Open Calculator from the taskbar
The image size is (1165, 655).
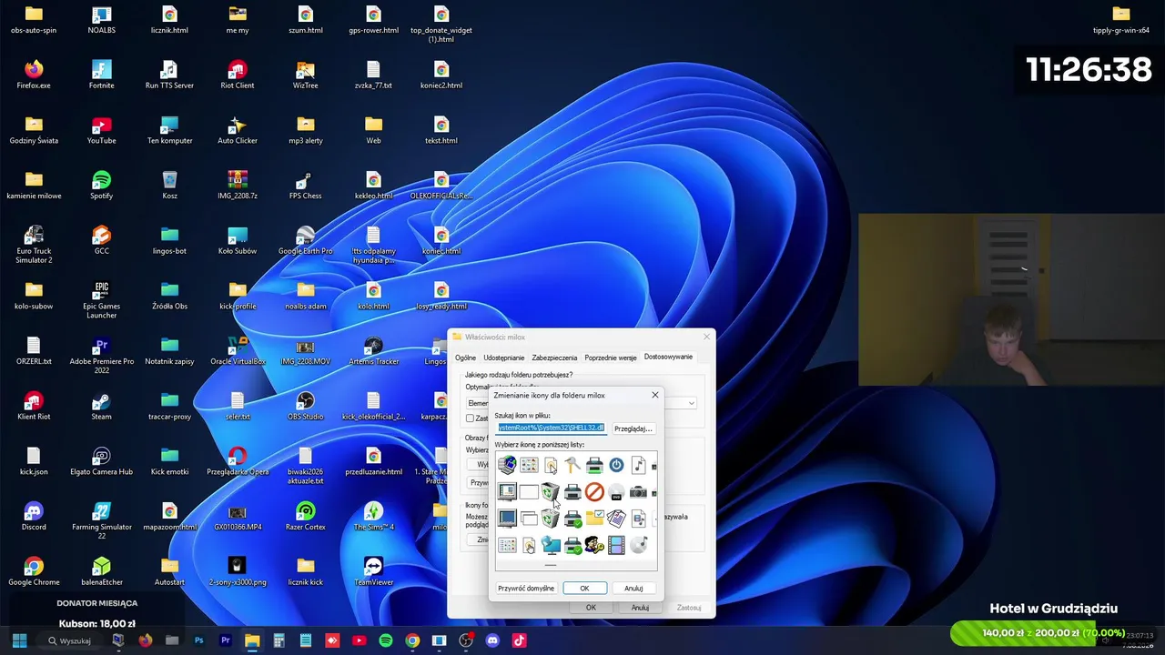[x=279, y=640]
